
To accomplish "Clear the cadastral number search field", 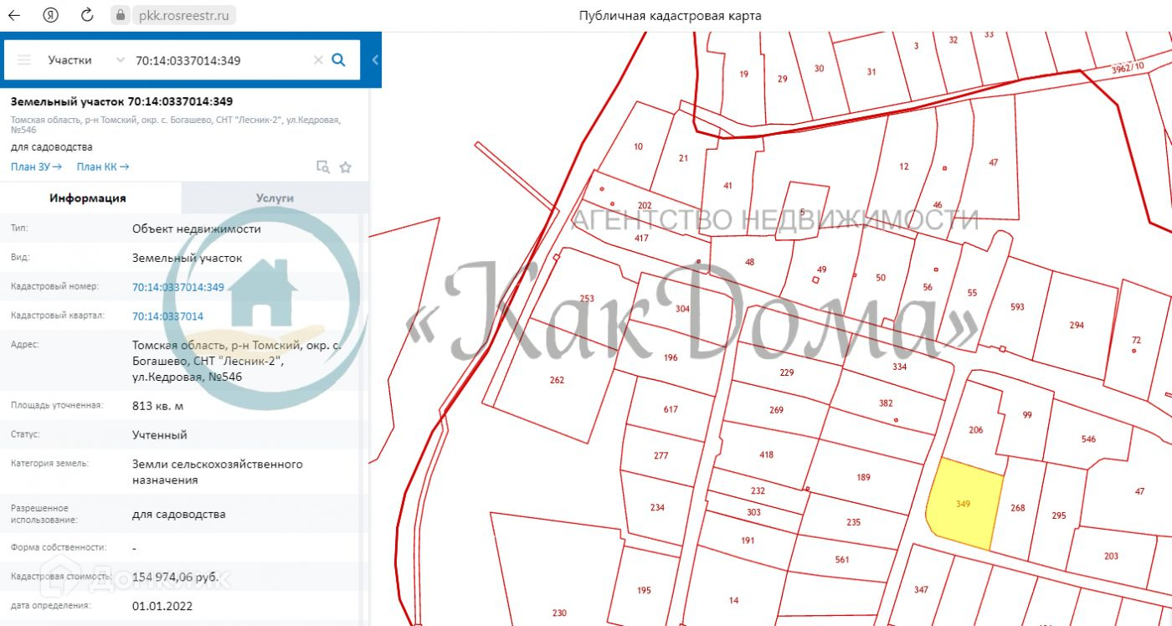I will tap(318, 60).
